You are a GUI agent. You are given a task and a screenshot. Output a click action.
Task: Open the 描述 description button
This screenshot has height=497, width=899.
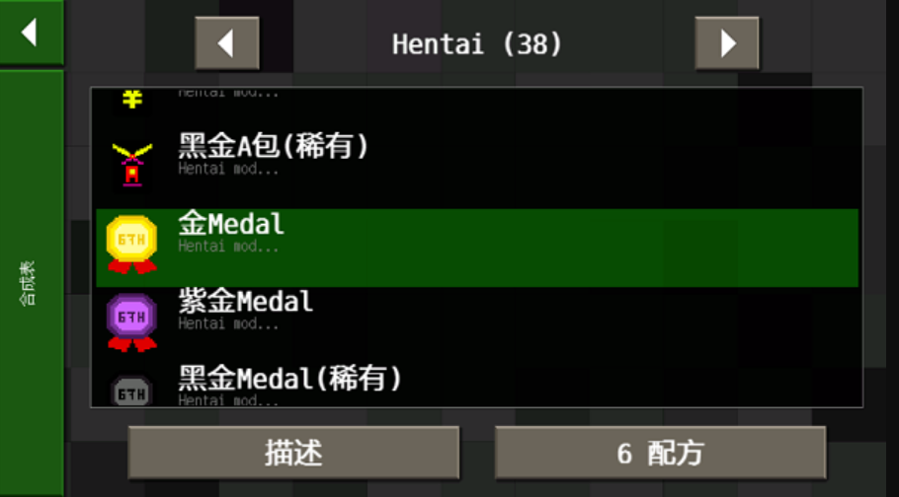[293, 453]
